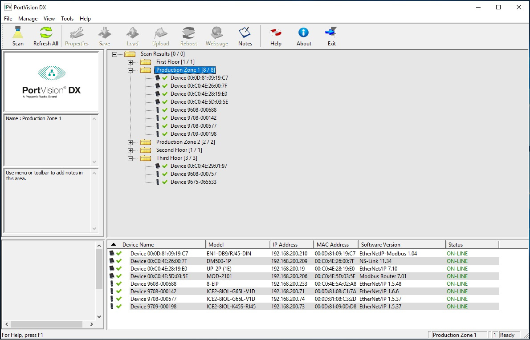Click device icon for 9608-000688 in tree
530x340 pixels.
pos(158,110)
